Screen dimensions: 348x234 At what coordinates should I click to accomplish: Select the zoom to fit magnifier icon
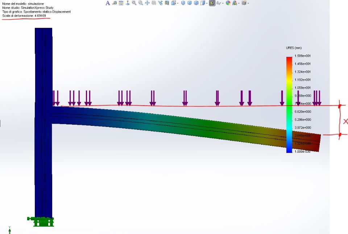[134, 3]
